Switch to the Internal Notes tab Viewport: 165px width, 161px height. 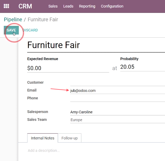tap(43, 138)
